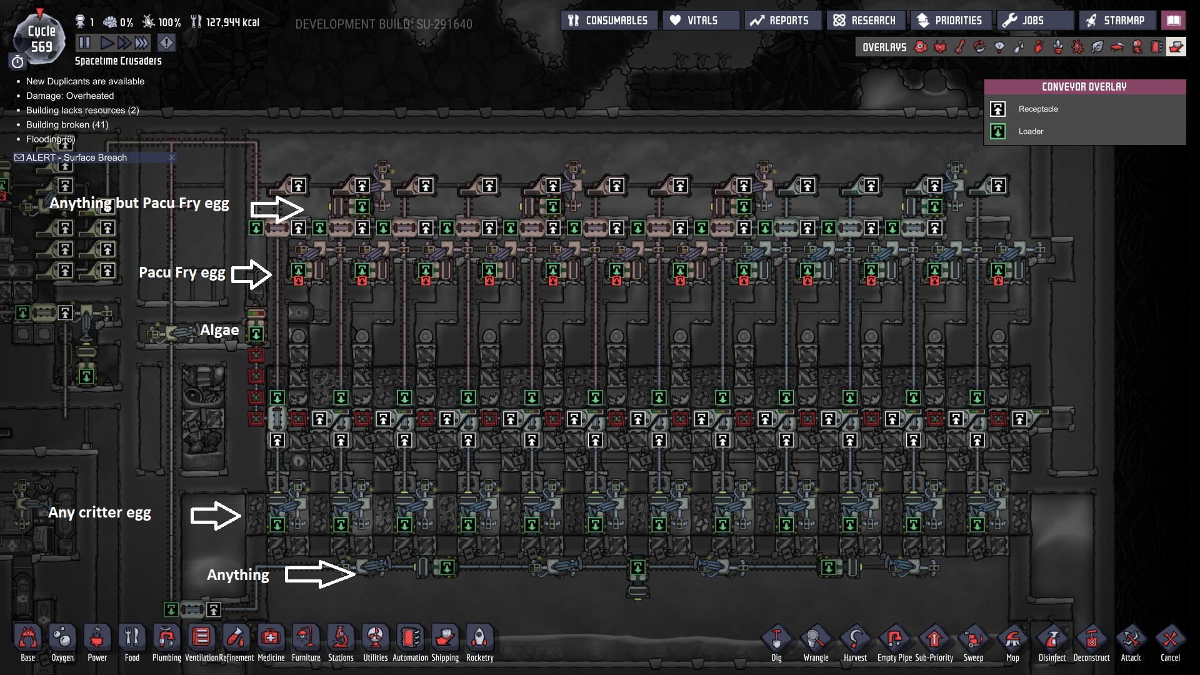The height and width of the screenshot is (675, 1200).
Task: Click the Consumables button
Action: click(x=609, y=21)
